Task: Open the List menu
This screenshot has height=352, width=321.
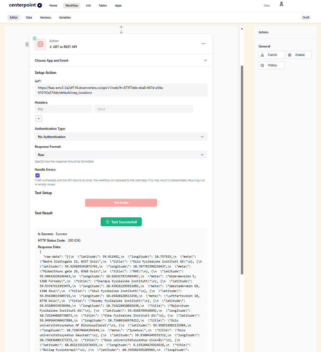Action: [x=88, y=5]
